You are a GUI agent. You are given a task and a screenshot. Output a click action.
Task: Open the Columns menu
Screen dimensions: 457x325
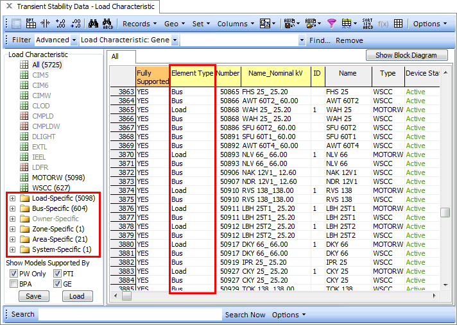(236, 24)
